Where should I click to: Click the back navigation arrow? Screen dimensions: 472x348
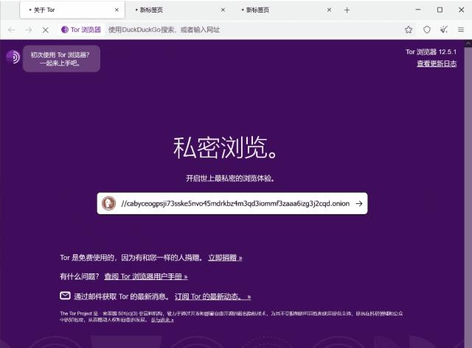12,30
